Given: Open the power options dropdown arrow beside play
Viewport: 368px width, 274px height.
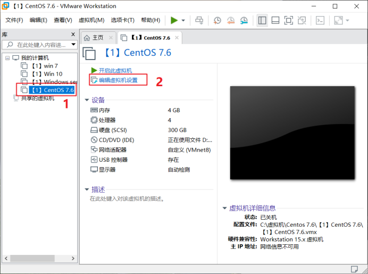Looking at the screenshot, I should tap(183, 20).
